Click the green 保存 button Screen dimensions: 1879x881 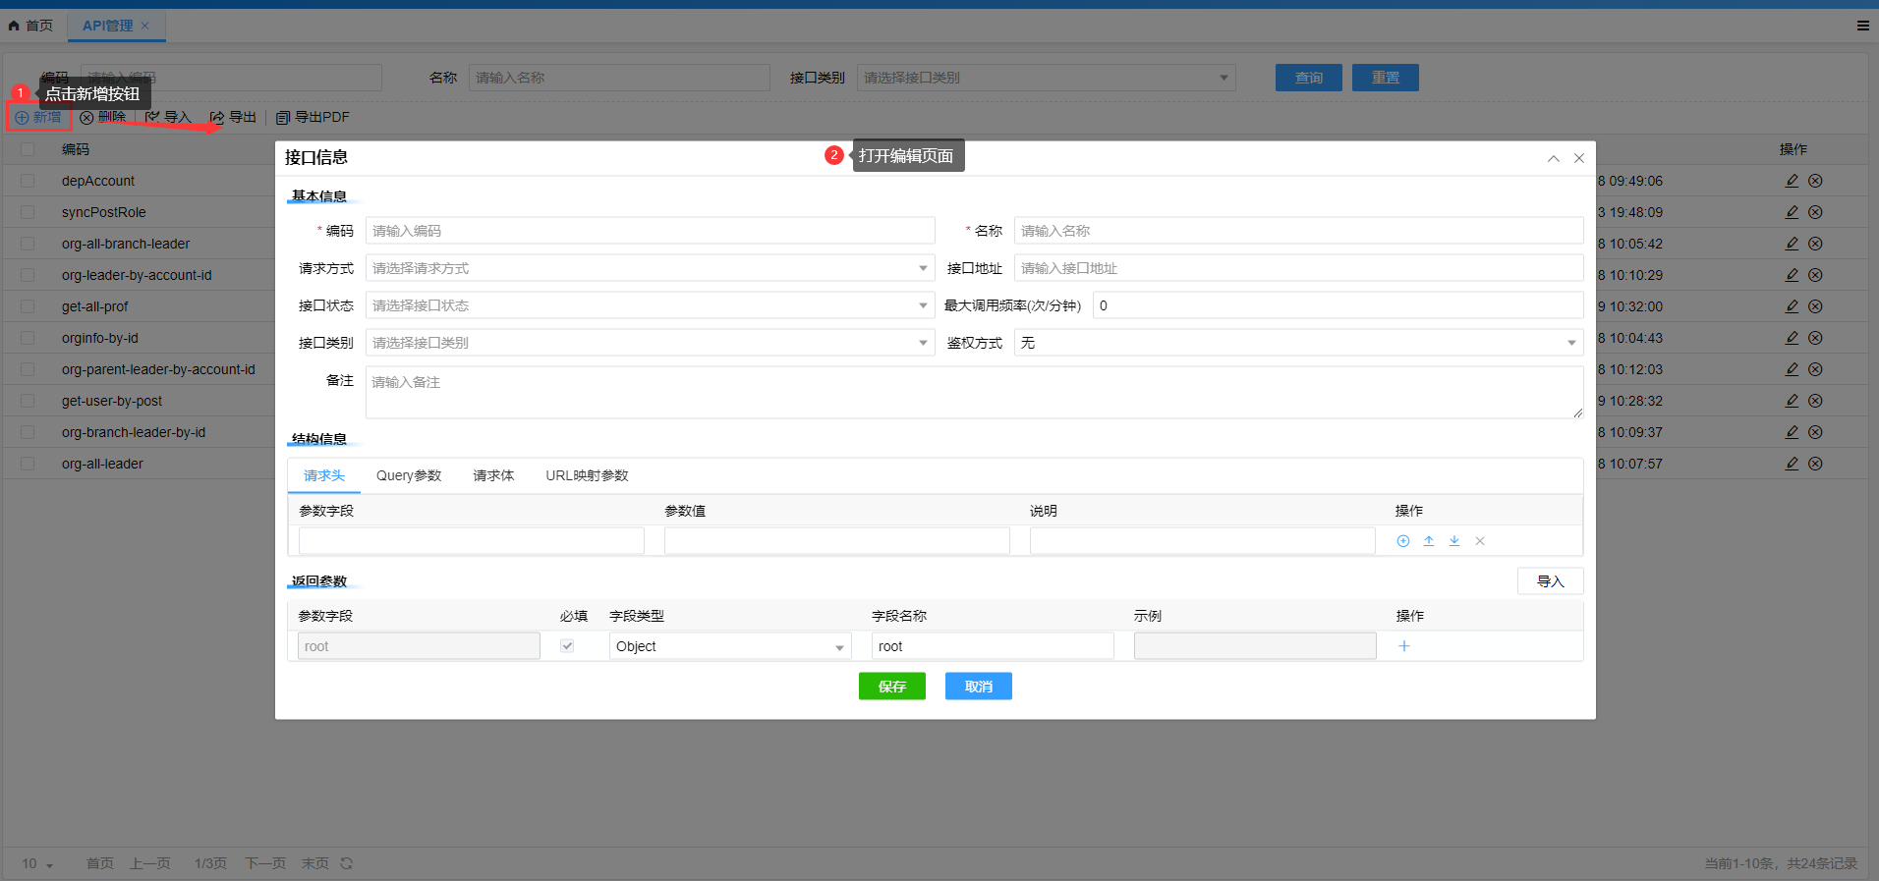click(891, 687)
